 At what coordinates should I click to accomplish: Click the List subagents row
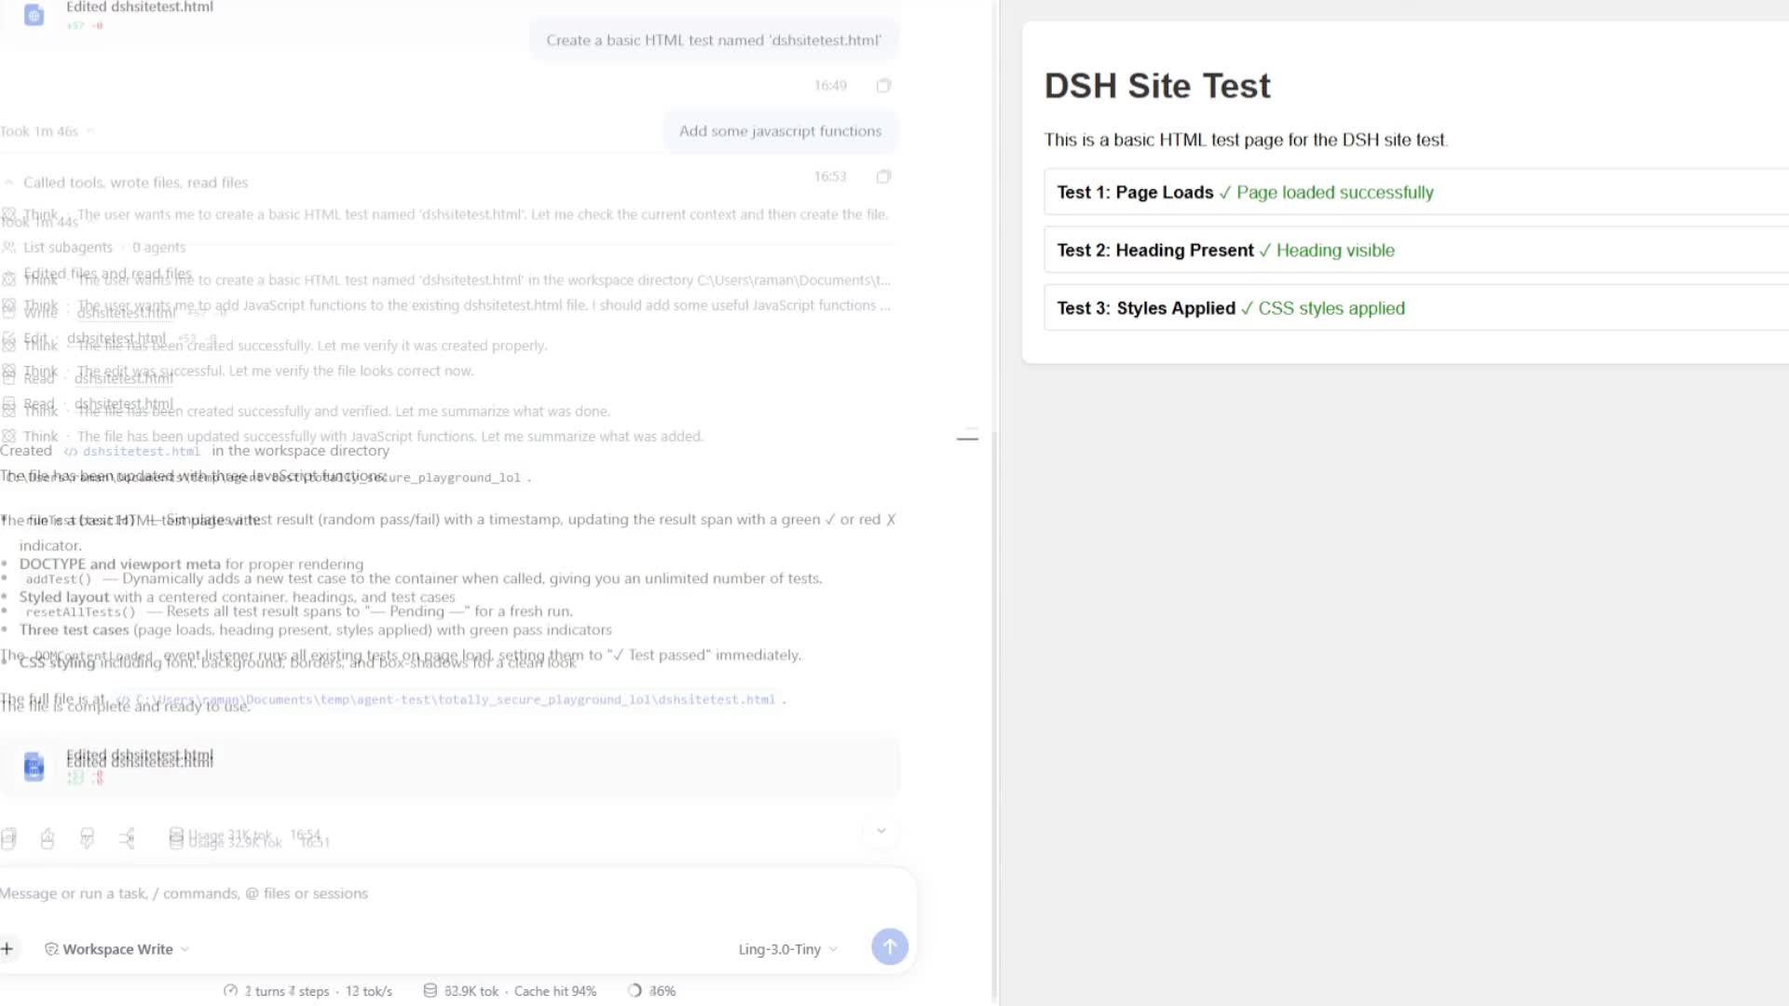click(93, 247)
